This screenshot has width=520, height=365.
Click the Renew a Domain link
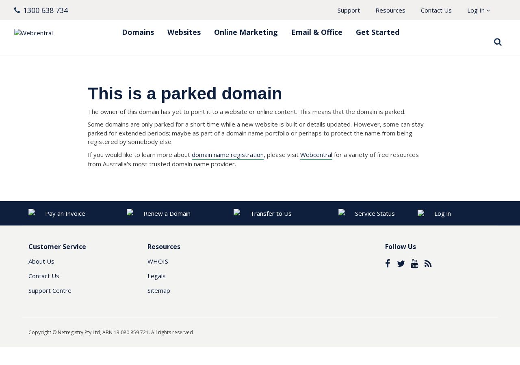(167, 213)
